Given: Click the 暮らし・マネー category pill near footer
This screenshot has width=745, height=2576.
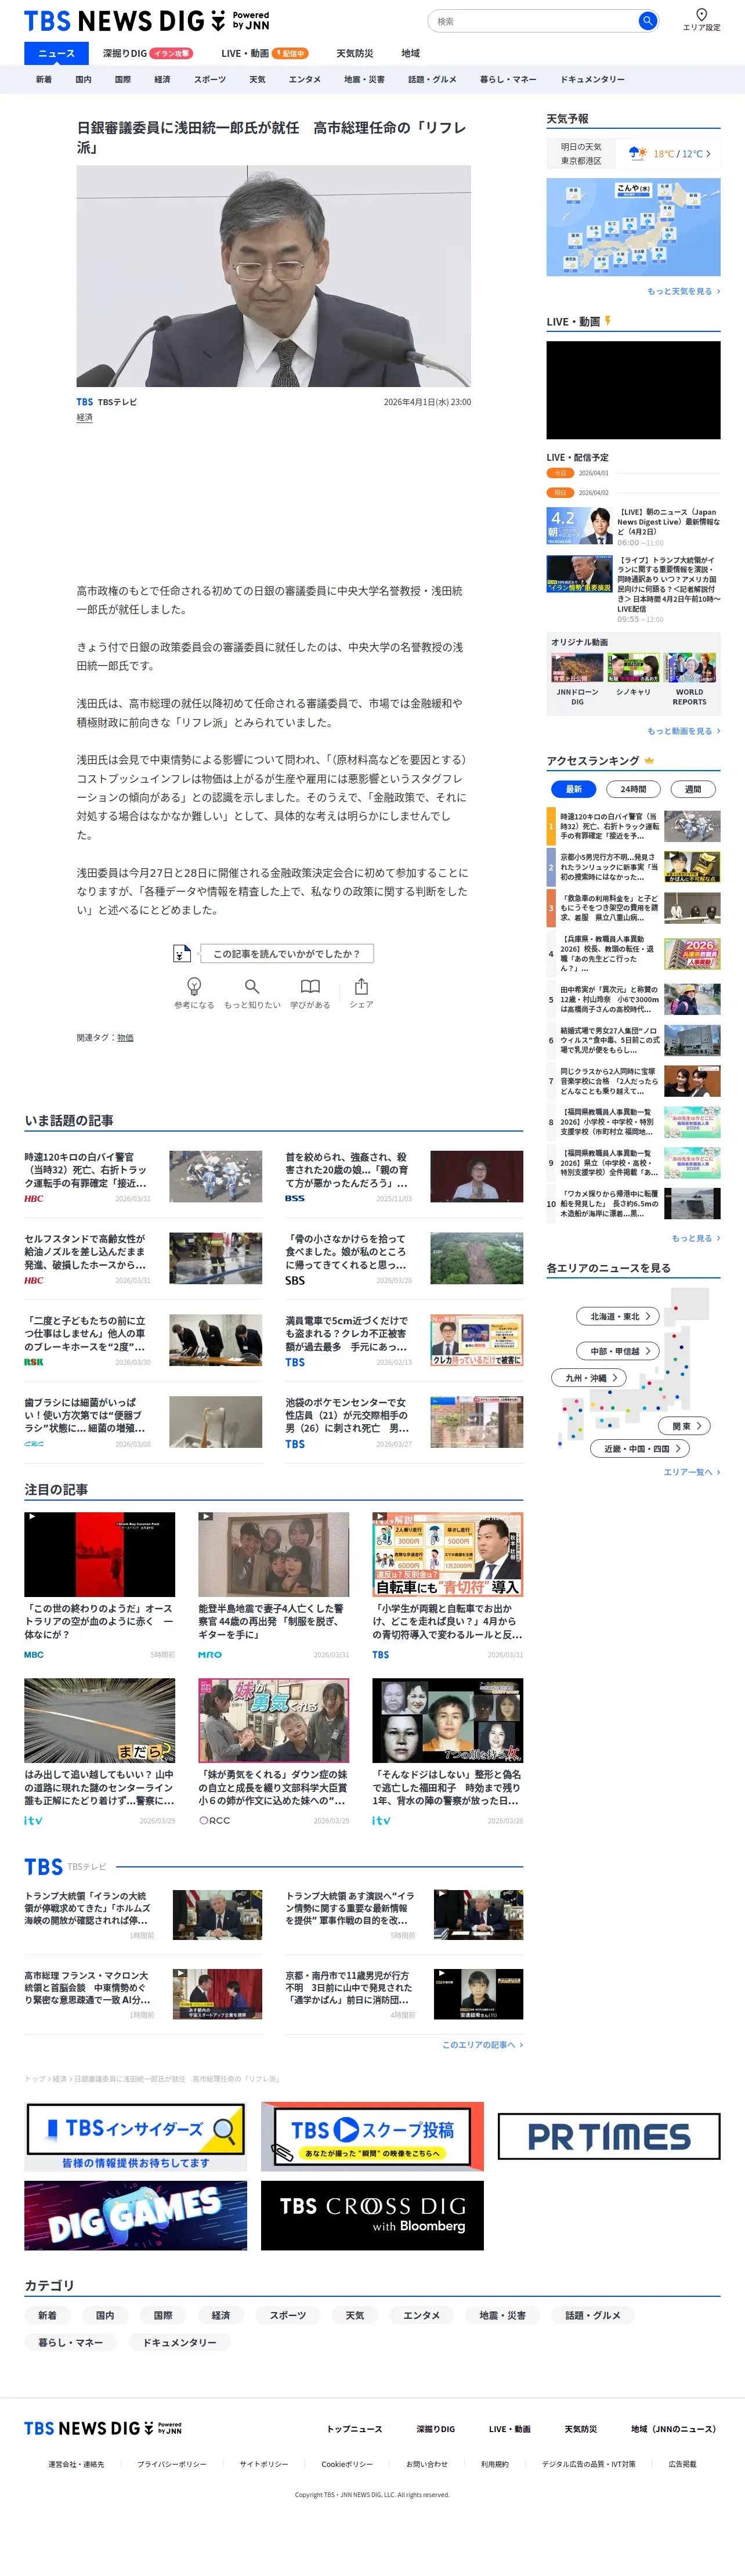Looking at the screenshot, I should point(71,2342).
